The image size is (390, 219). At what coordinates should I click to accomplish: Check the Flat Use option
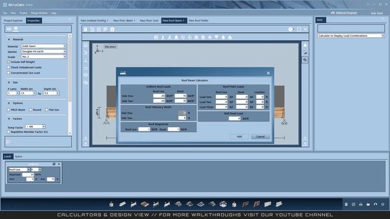[x=46, y=109]
